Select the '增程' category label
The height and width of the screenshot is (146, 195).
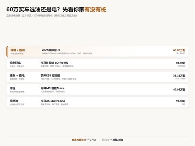[13, 88]
